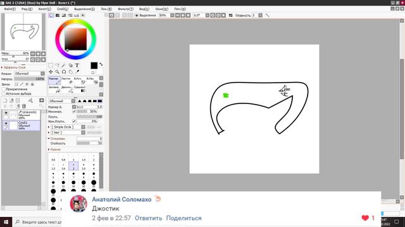Click the Поделиться share link
This screenshot has height=227, width=405.
click(x=184, y=218)
